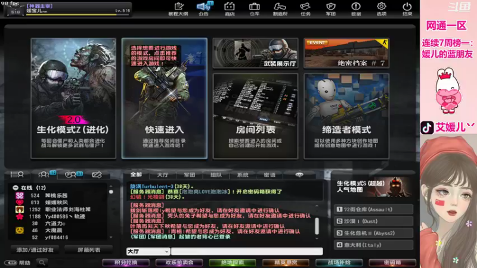The width and height of the screenshot is (477, 268).
Task: Open the 缔造者模式 creator mode card
Action: pyautogui.click(x=346, y=116)
